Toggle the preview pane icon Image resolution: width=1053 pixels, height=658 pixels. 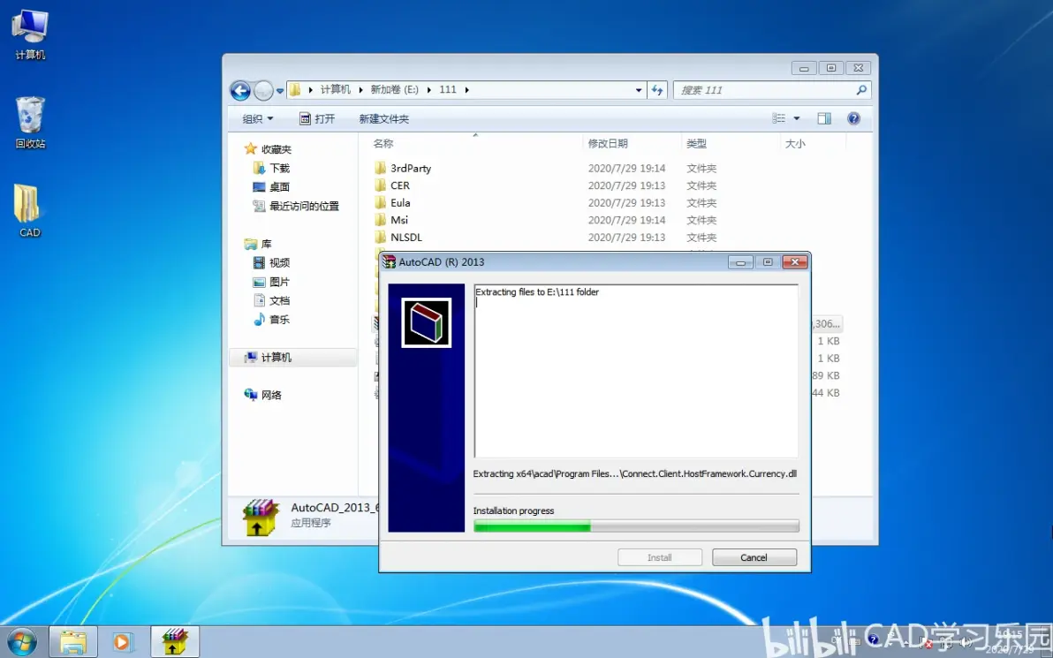tap(824, 118)
